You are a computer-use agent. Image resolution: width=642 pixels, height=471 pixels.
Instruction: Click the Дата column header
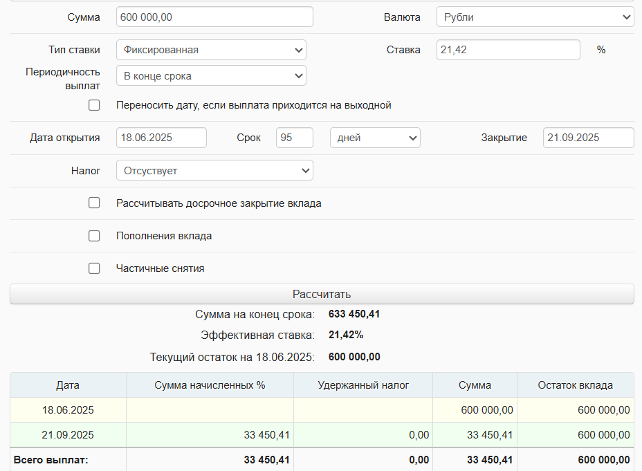pos(68,385)
